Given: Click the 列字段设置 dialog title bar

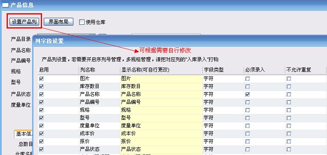Looking at the screenshot, I should 179,41.
